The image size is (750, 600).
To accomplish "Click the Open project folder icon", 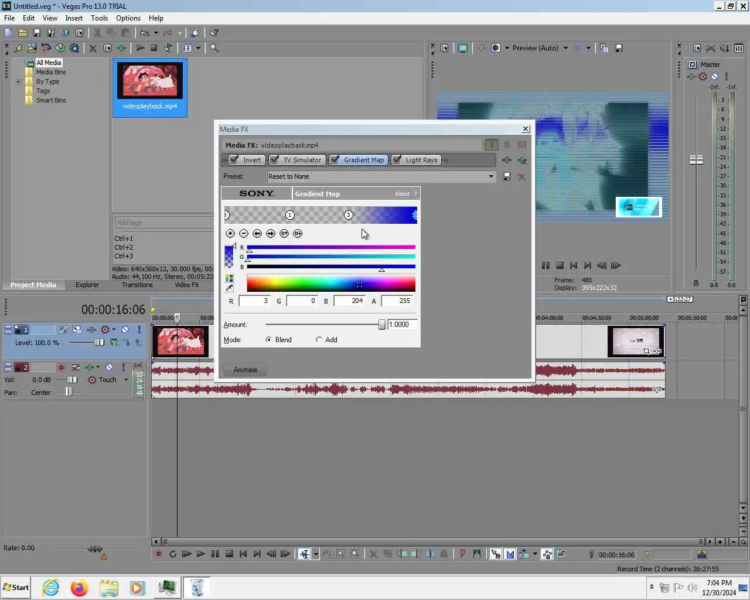I will click(22, 33).
